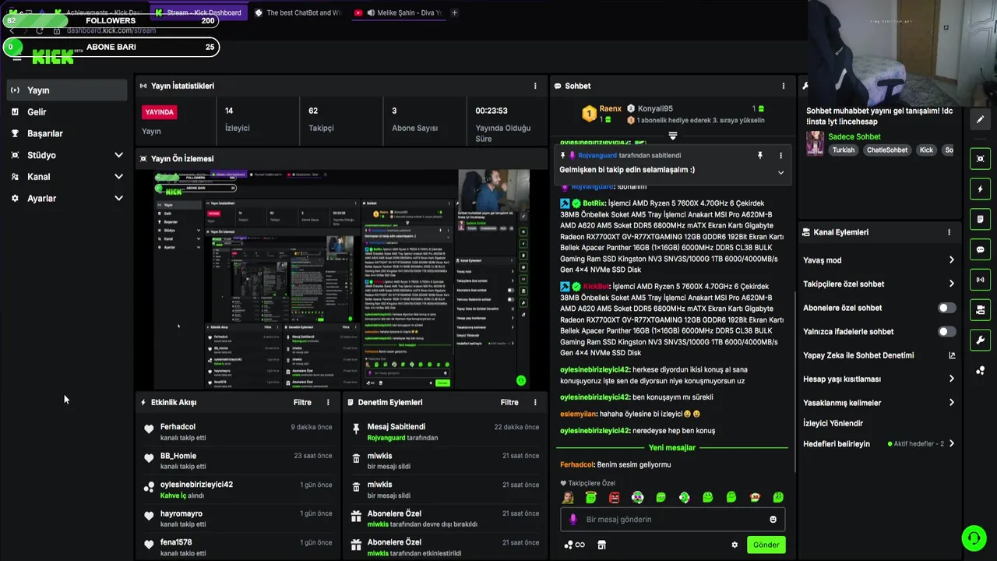Click the angry red emote

click(x=615, y=497)
